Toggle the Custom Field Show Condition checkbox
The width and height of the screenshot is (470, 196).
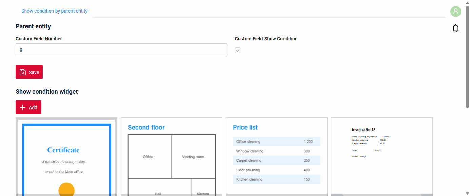point(238,50)
